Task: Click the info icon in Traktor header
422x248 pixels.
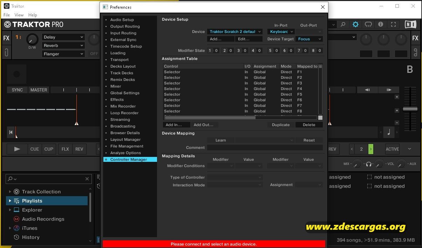Action: click(381, 25)
